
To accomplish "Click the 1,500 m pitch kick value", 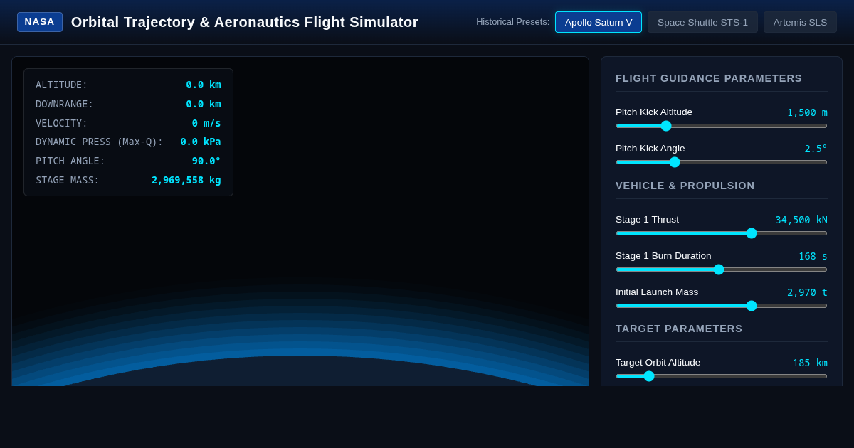I will coord(807,112).
